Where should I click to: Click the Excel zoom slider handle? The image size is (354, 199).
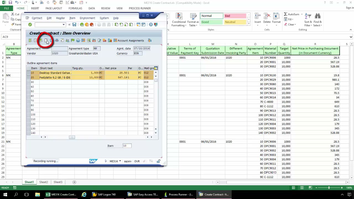(x=329, y=188)
